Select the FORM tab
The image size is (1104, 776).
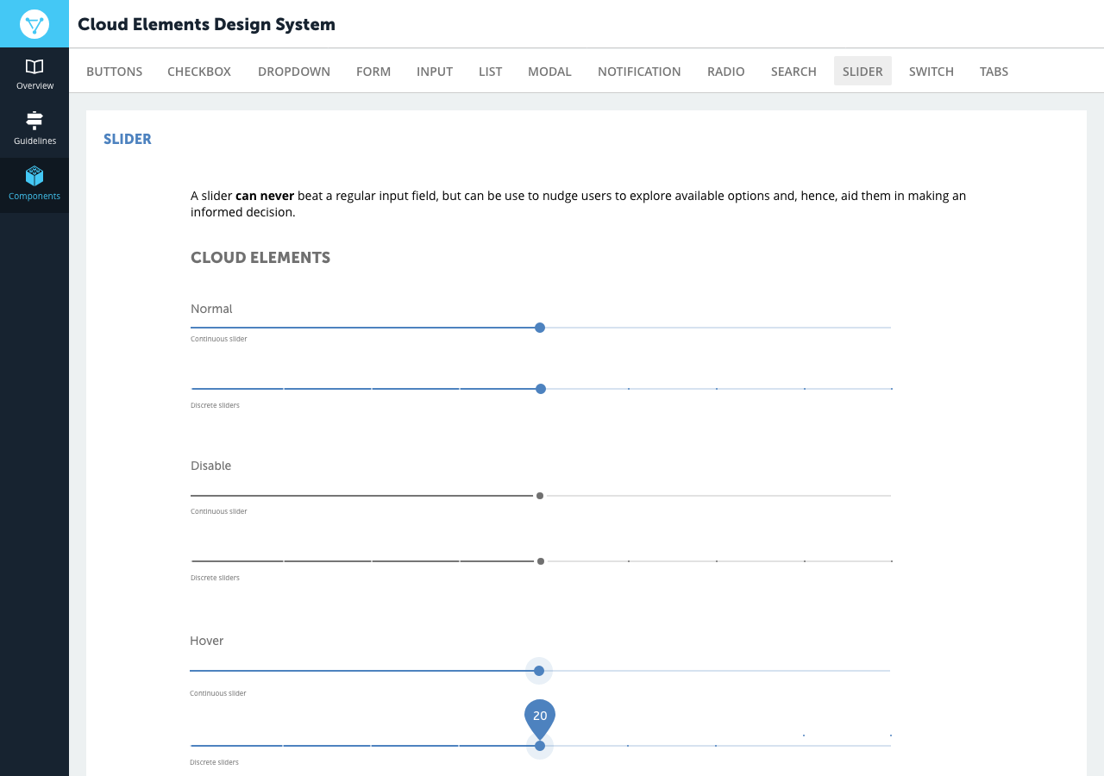click(373, 72)
